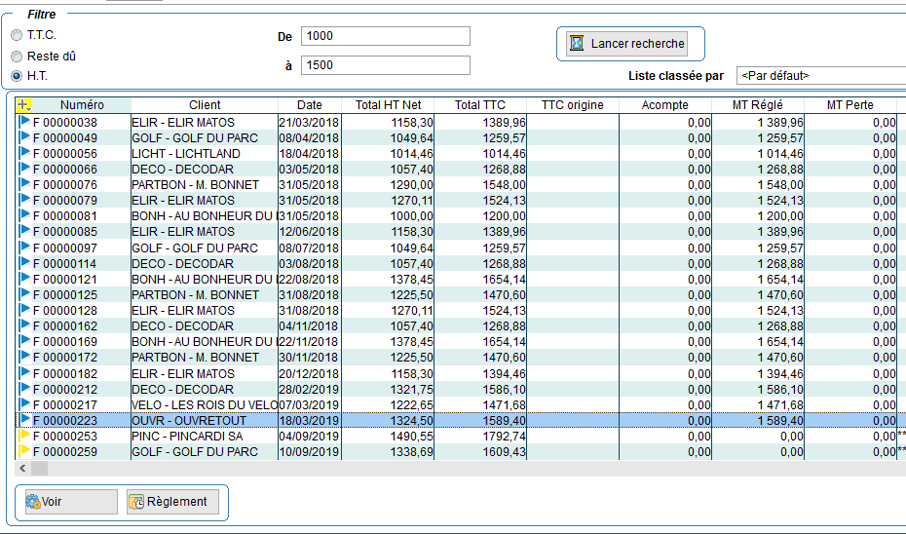
Task: Select the T.T.C. radio button
Action: (17, 36)
